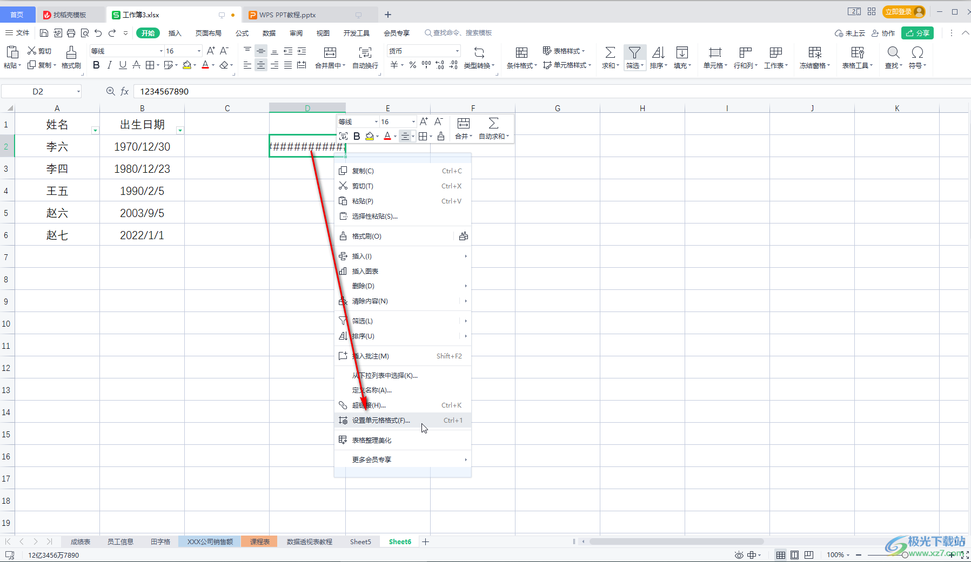Click the Cut (剪切) ribbon button

pos(39,51)
